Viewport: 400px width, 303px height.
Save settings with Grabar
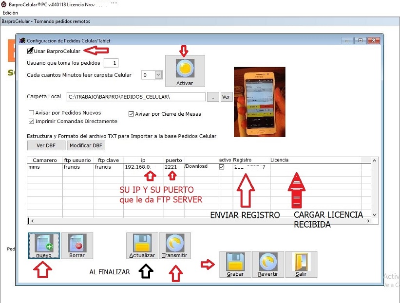[x=235, y=264]
